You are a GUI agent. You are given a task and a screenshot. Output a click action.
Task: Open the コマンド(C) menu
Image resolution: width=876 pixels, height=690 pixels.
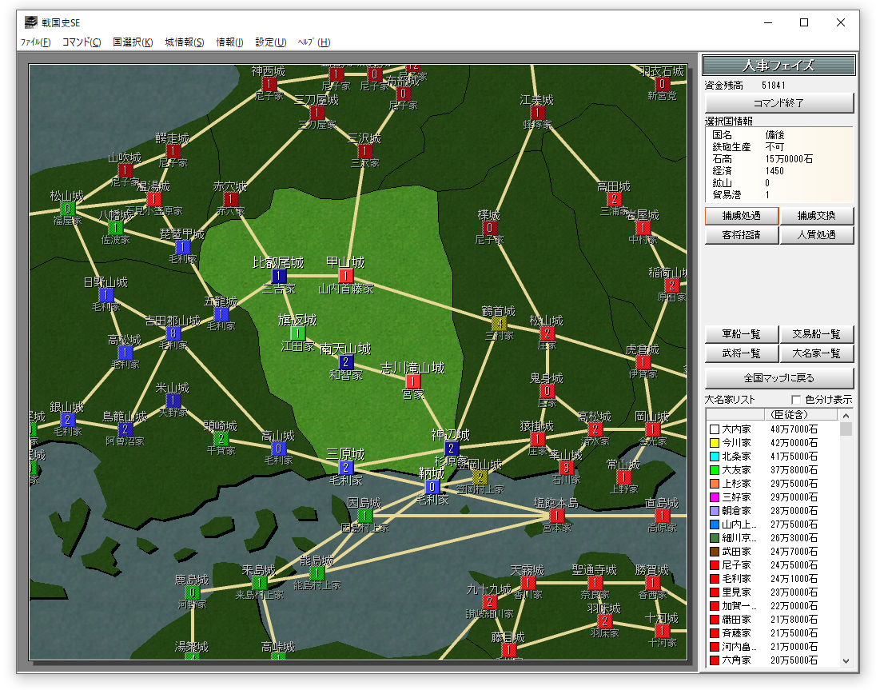82,42
